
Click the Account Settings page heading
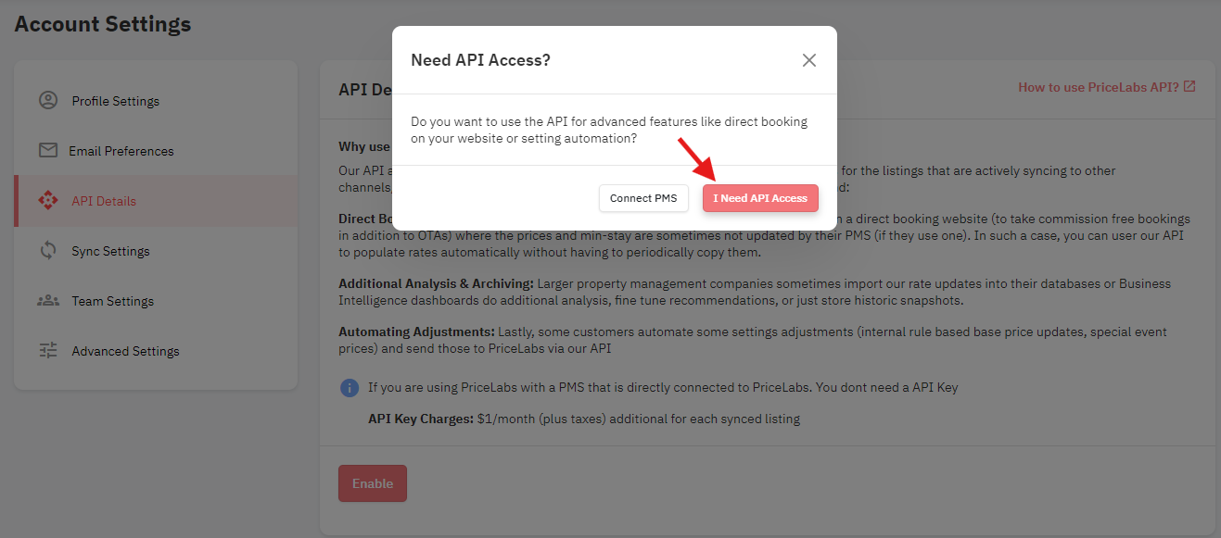[x=103, y=24]
